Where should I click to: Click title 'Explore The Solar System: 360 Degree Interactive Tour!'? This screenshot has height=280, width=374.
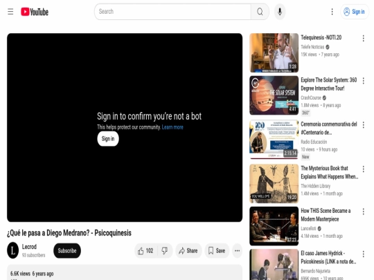(x=329, y=84)
